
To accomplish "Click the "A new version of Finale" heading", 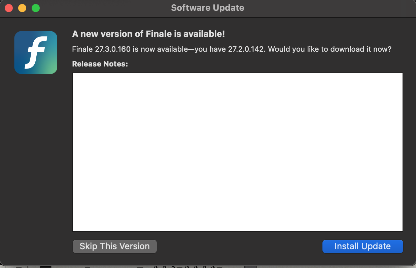I will click(x=148, y=34).
